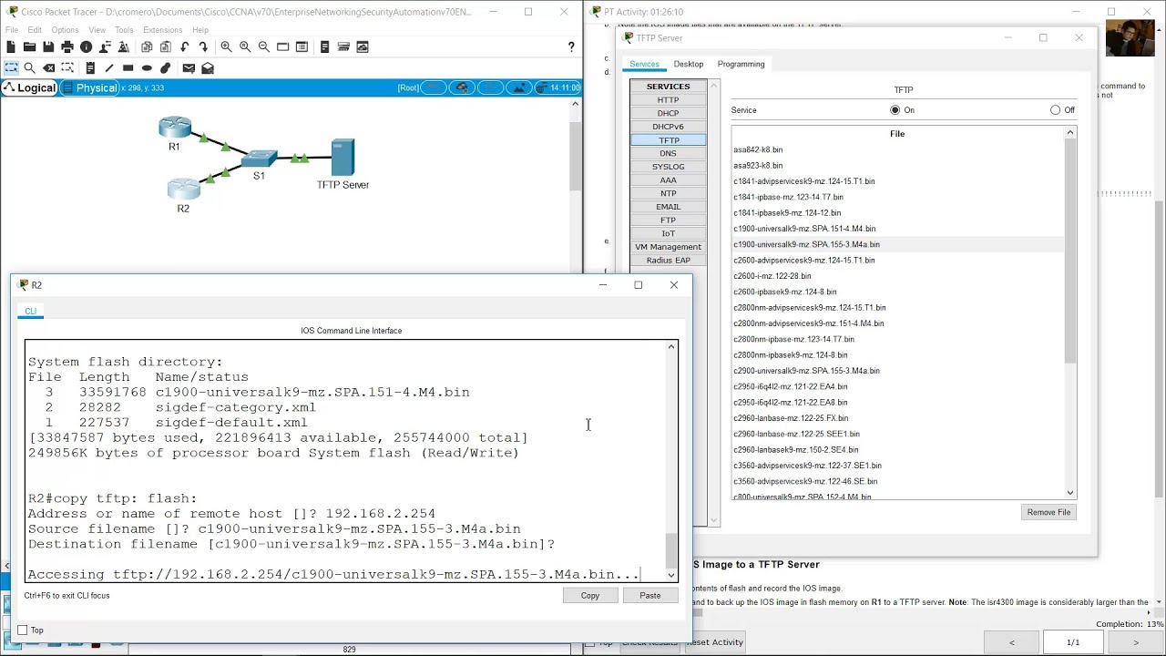Click the file list scroll-up arrow
The image size is (1166, 656).
pyautogui.click(x=1070, y=133)
